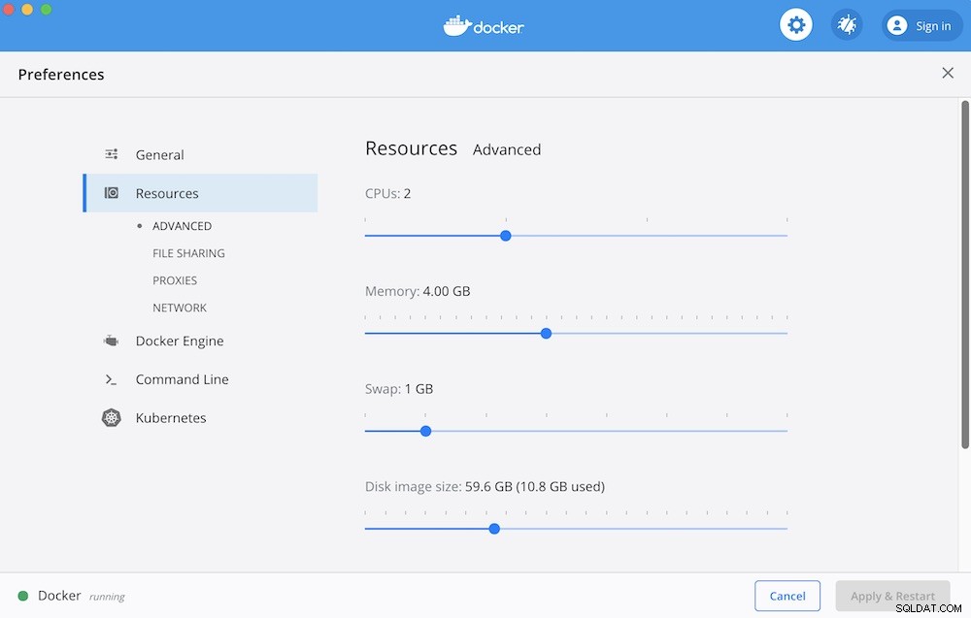Click the macOS yellow minimize button
This screenshot has height=618, width=971.
pyautogui.click(x=27, y=10)
